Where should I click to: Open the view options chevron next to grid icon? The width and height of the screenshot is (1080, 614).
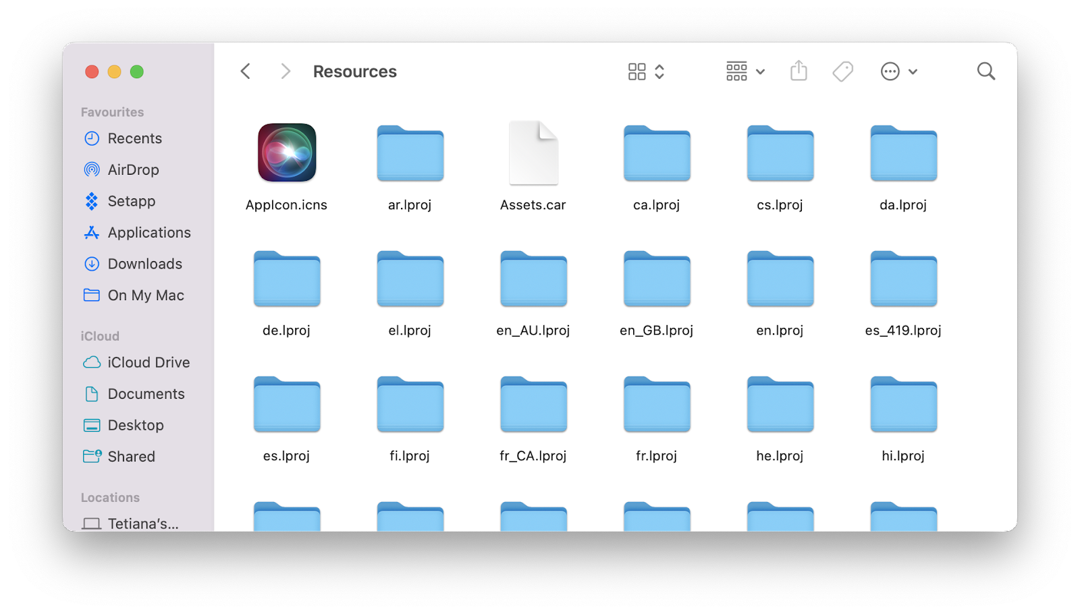point(659,71)
